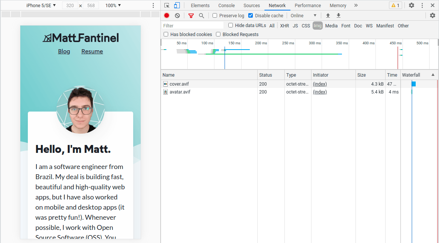Stop recording the network log

coord(166,15)
